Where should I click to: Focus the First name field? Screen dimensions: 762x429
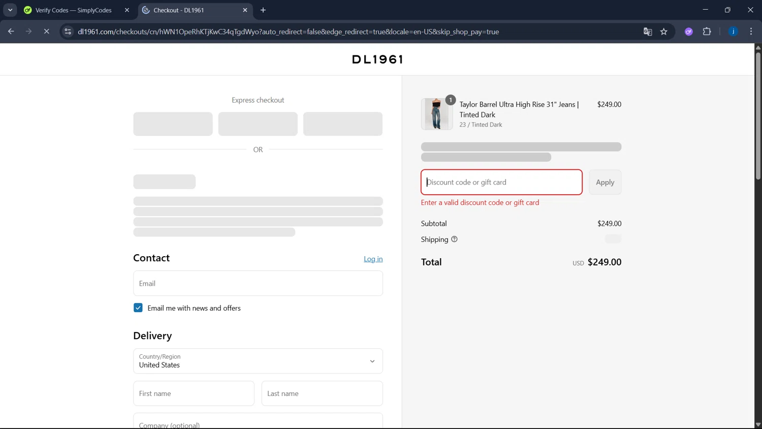194,393
